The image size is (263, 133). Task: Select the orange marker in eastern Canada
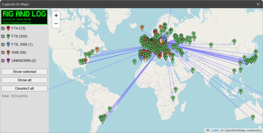coord(97,49)
